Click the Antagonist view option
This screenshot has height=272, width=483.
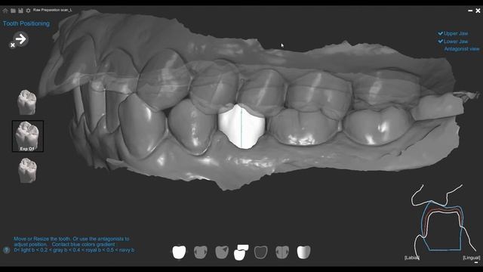point(461,49)
